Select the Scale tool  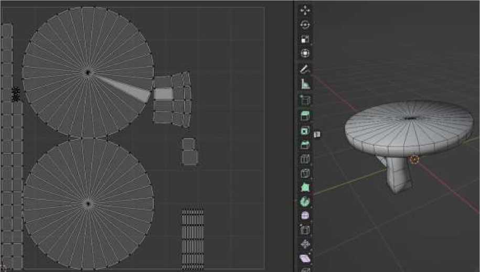[305, 39]
